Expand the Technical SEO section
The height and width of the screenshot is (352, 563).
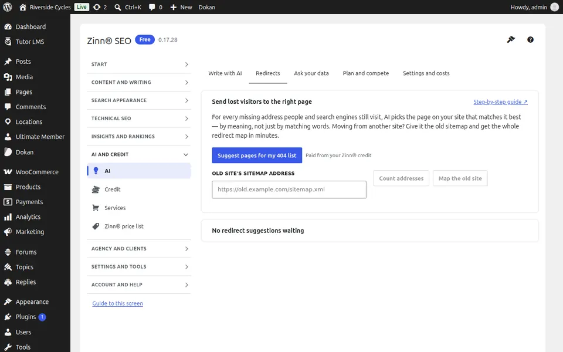point(139,118)
